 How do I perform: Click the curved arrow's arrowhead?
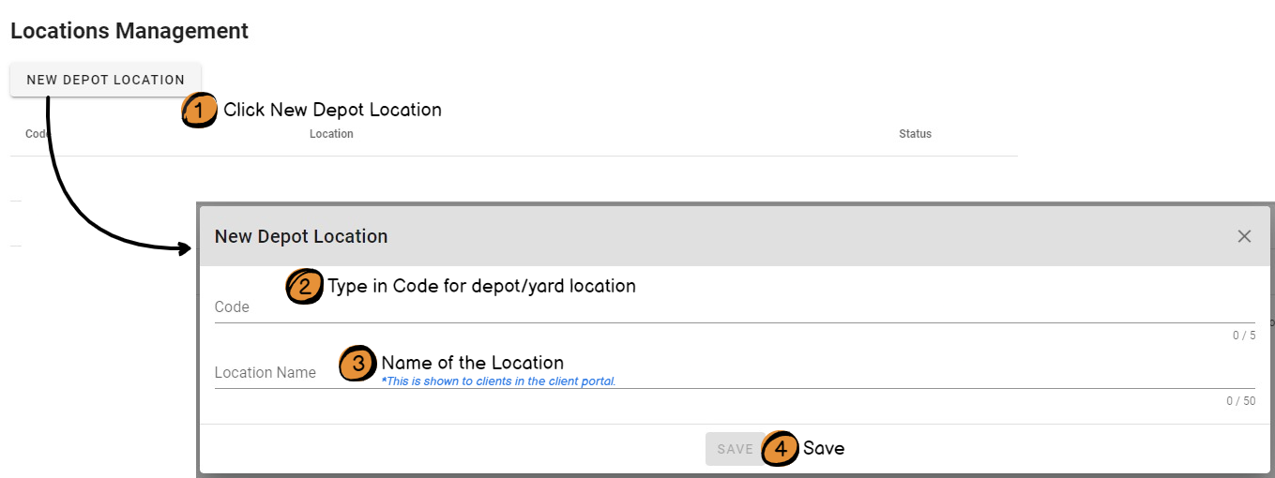(185, 248)
